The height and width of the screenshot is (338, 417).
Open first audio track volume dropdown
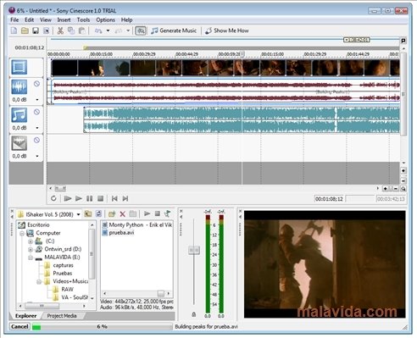pos(37,100)
